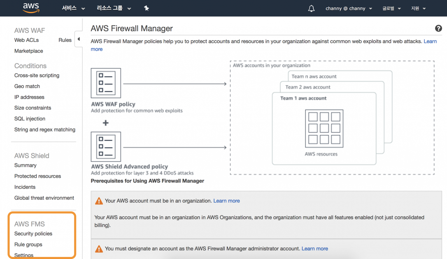Open the 글로벌 region selector
Image resolution: width=447 pixels, height=259 pixels.
point(391,8)
